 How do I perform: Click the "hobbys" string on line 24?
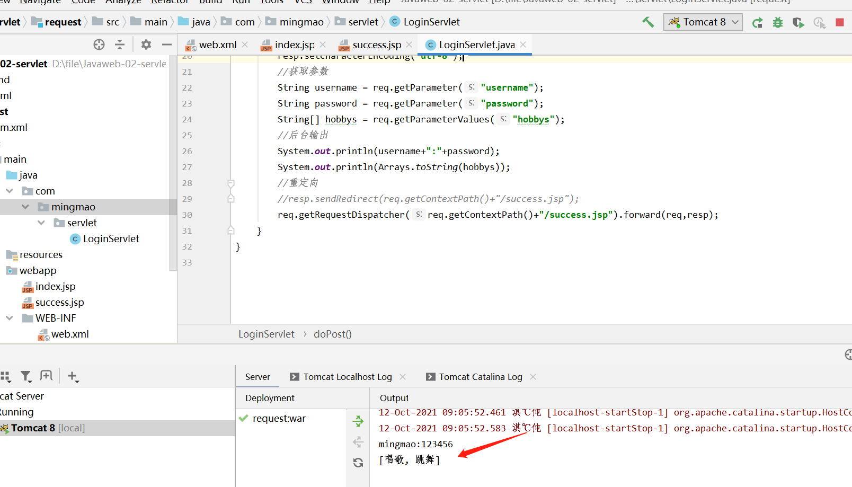pyautogui.click(x=534, y=119)
